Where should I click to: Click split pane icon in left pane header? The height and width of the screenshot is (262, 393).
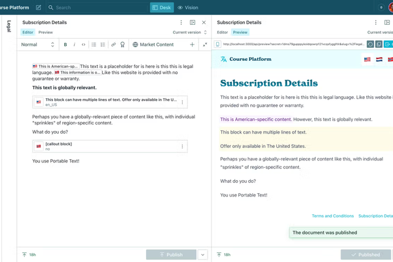pyautogui.click(x=193, y=22)
